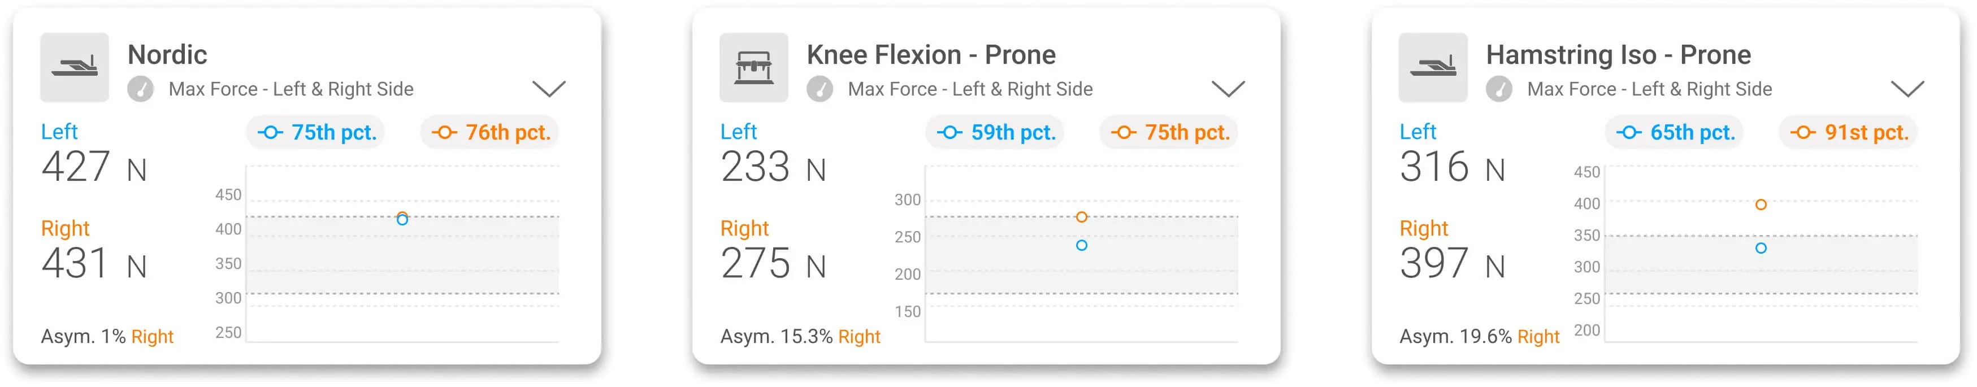The height and width of the screenshot is (387, 1977).
Task: Open the Knee Flexion - Prone chevron menu
Action: pyautogui.click(x=1228, y=88)
